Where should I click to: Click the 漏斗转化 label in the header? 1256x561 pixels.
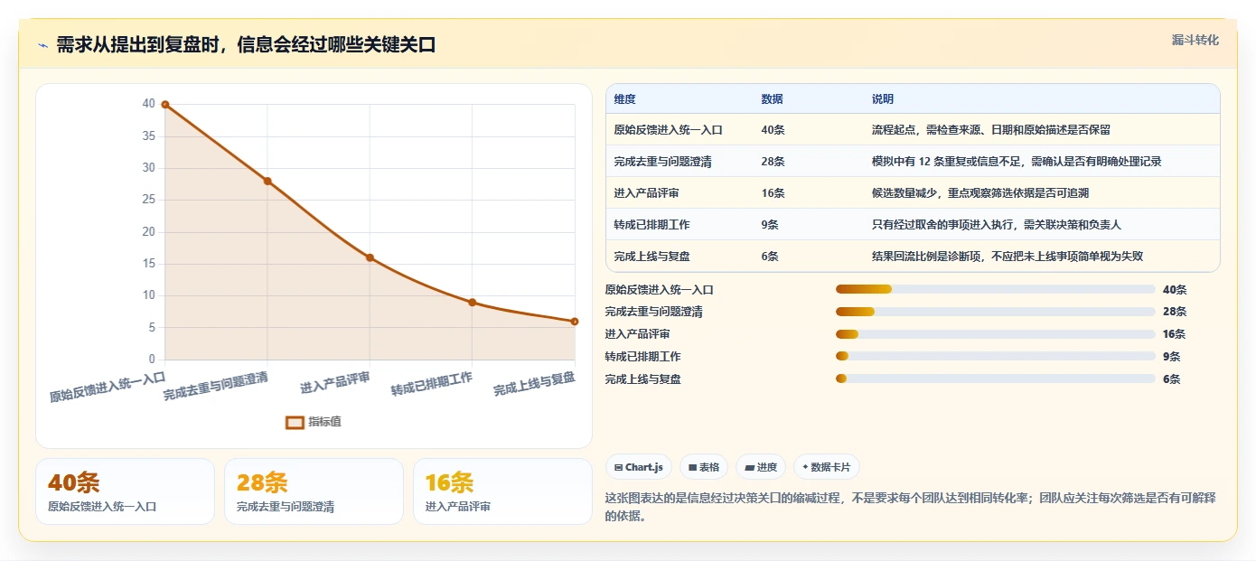tap(1195, 41)
